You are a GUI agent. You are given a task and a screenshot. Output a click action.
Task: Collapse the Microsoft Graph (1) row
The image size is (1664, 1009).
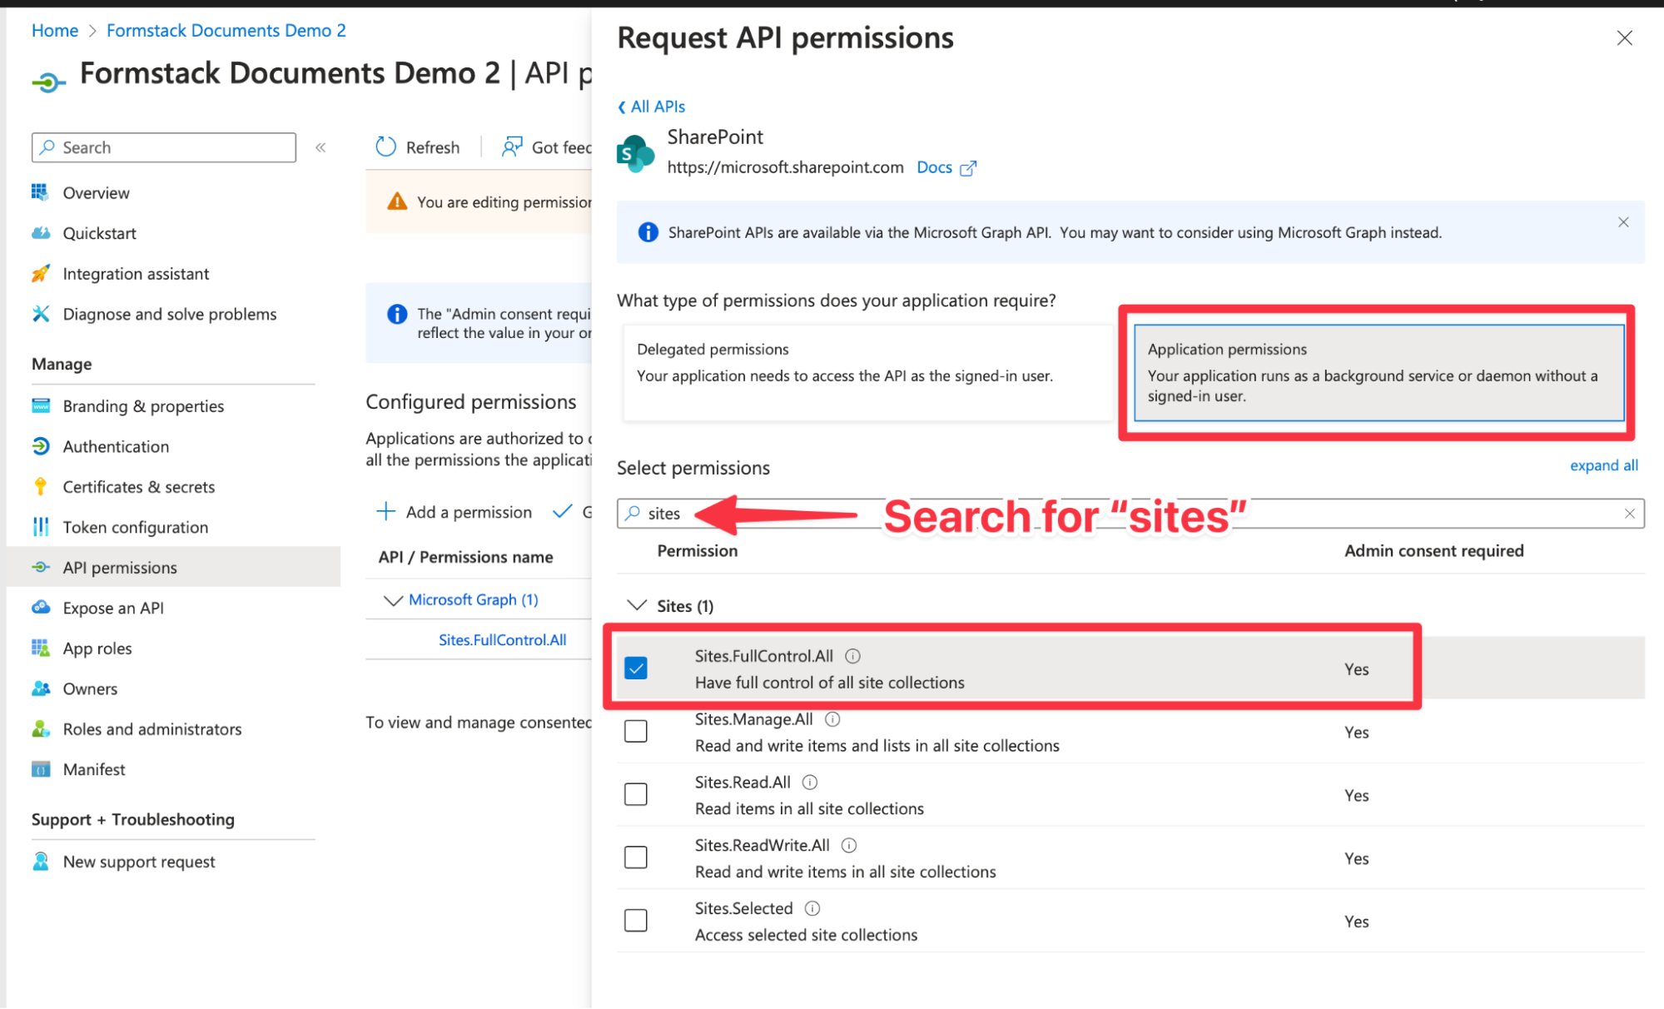point(392,600)
